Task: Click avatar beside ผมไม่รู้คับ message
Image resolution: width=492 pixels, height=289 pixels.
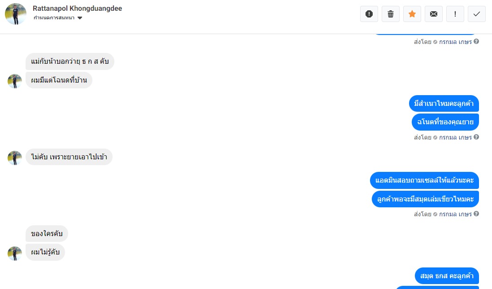Action: (15, 253)
